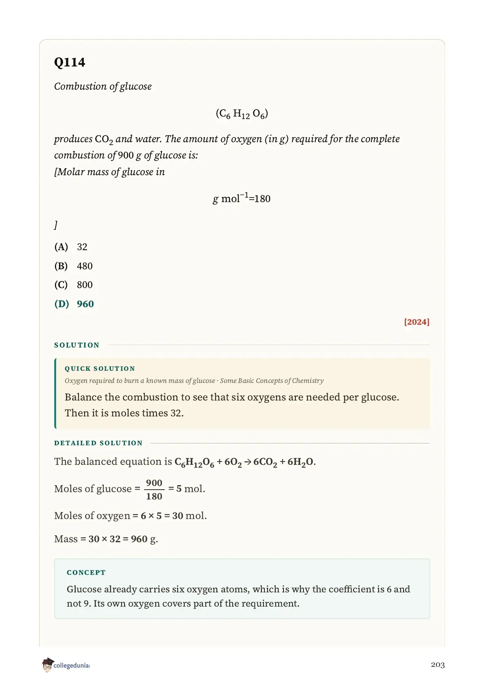Click the [2024] year tag

(416, 322)
